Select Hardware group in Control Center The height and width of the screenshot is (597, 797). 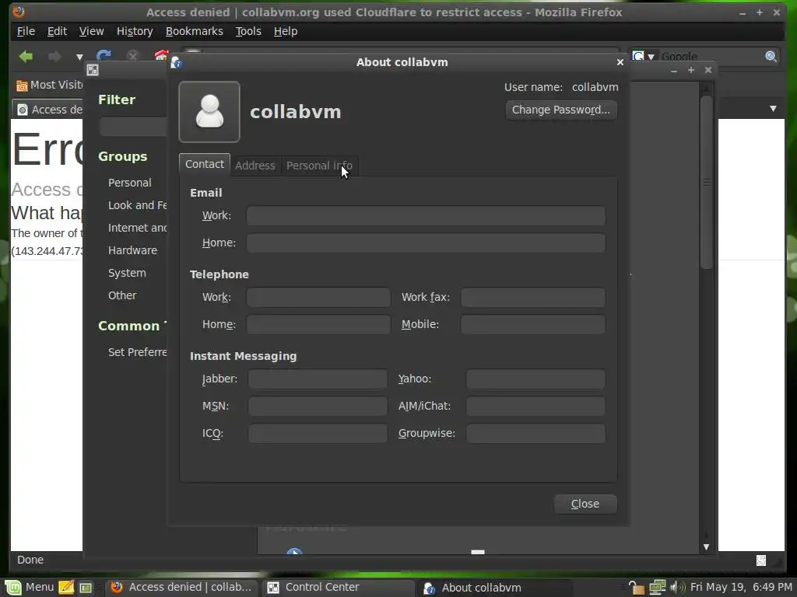tap(132, 250)
